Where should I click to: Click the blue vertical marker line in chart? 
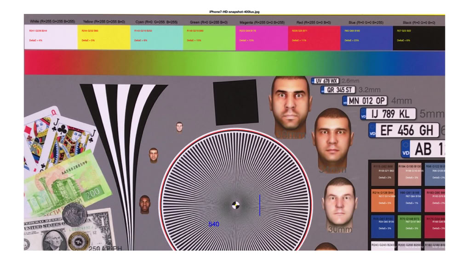click(260, 205)
